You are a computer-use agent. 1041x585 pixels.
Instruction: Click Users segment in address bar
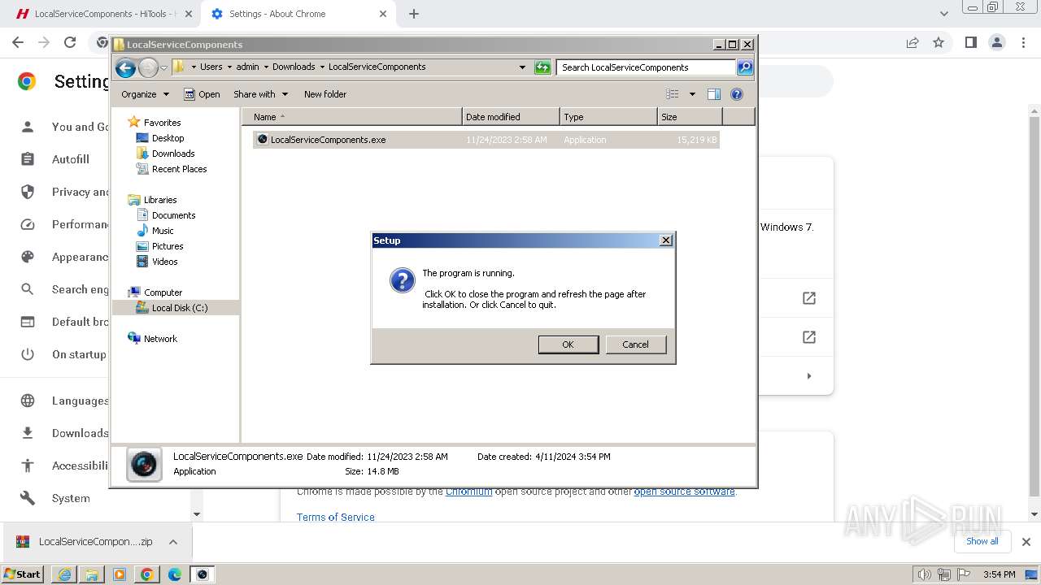pyautogui.click(x=211, y=67)
